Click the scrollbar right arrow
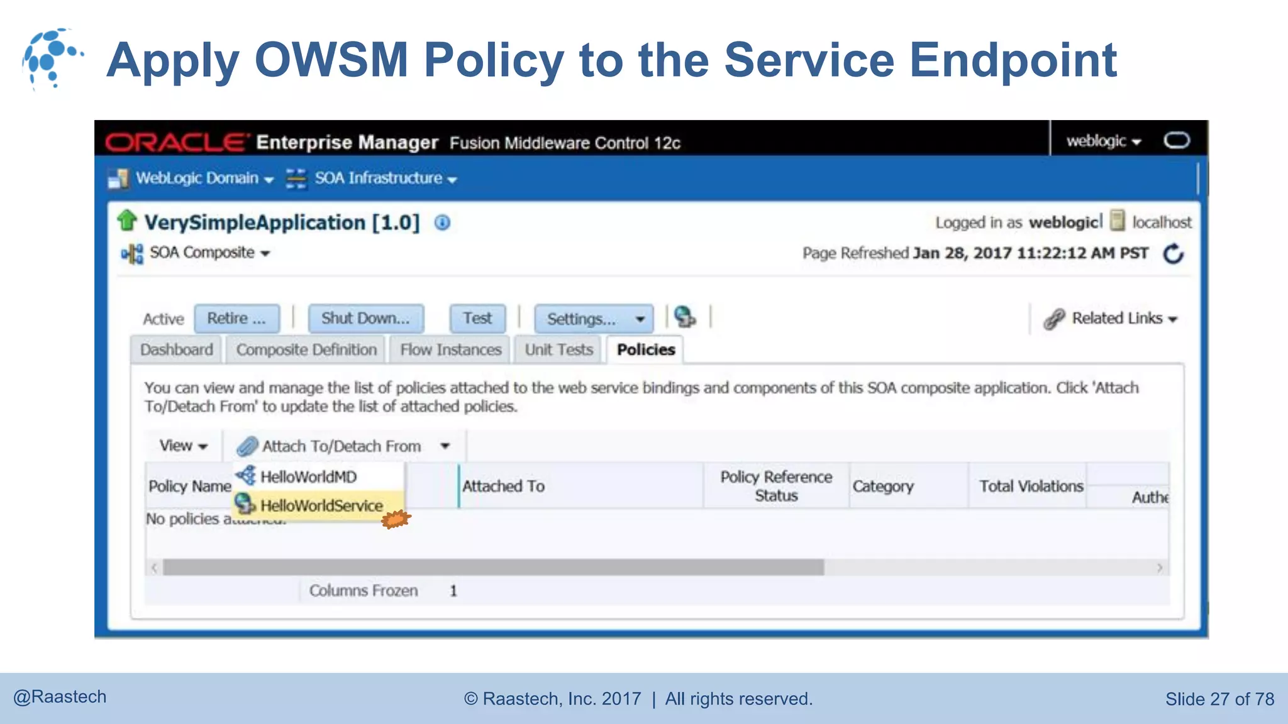Viewport: 1288px width, 724px height. 1160,568
